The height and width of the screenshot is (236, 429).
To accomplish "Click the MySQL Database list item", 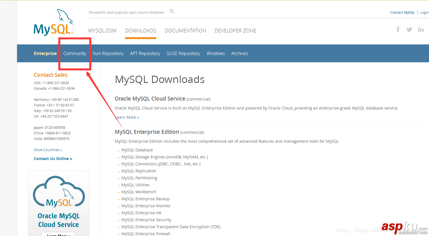I will tap(137, 150).
